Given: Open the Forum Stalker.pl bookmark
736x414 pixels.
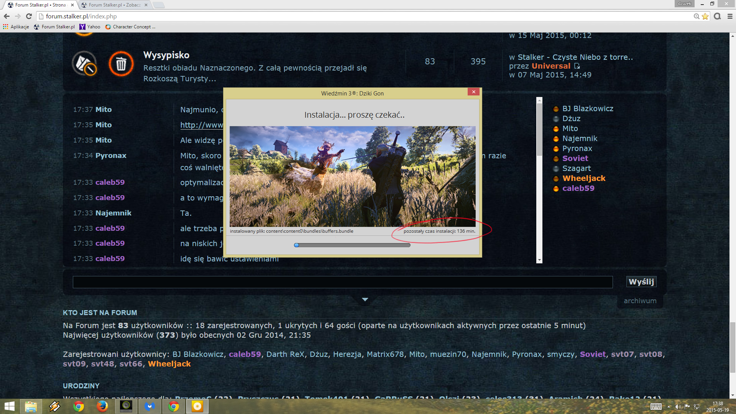Looking at the screenshot, I should pos(54,27).
